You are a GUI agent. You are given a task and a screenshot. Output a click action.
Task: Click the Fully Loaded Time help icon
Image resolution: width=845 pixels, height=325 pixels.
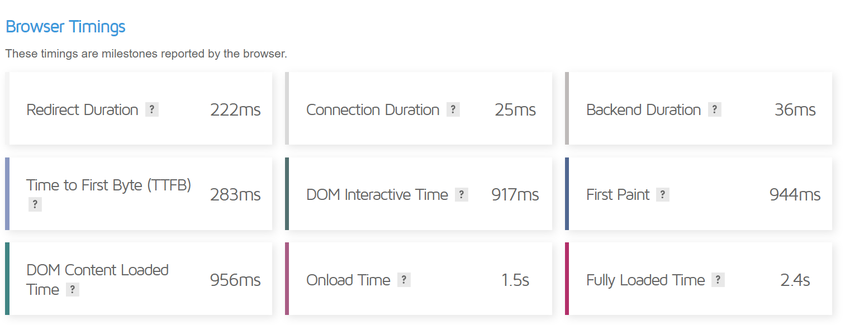(718, 280)
